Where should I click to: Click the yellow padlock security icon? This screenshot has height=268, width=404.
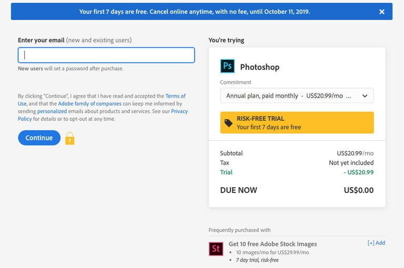coord(70,138)
